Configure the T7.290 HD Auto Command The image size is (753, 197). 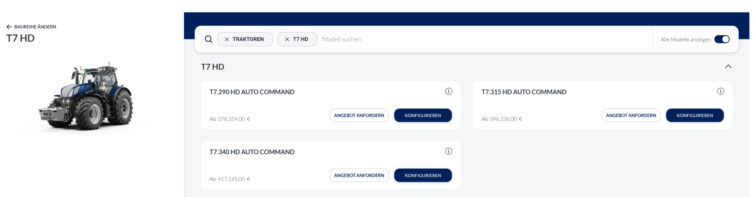click(423, 115)
